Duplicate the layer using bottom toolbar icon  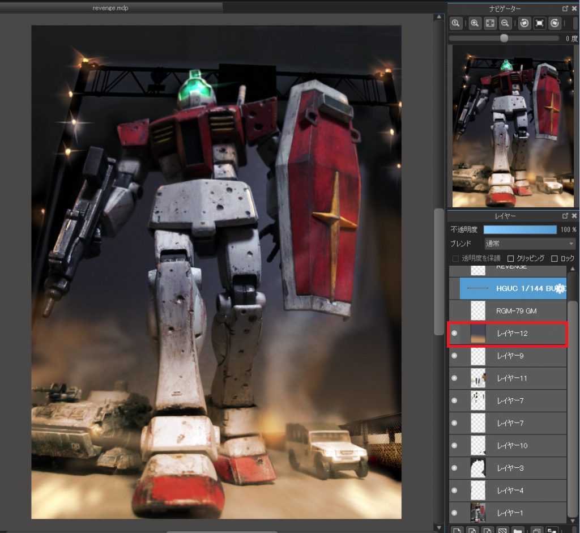pos(538,530)
